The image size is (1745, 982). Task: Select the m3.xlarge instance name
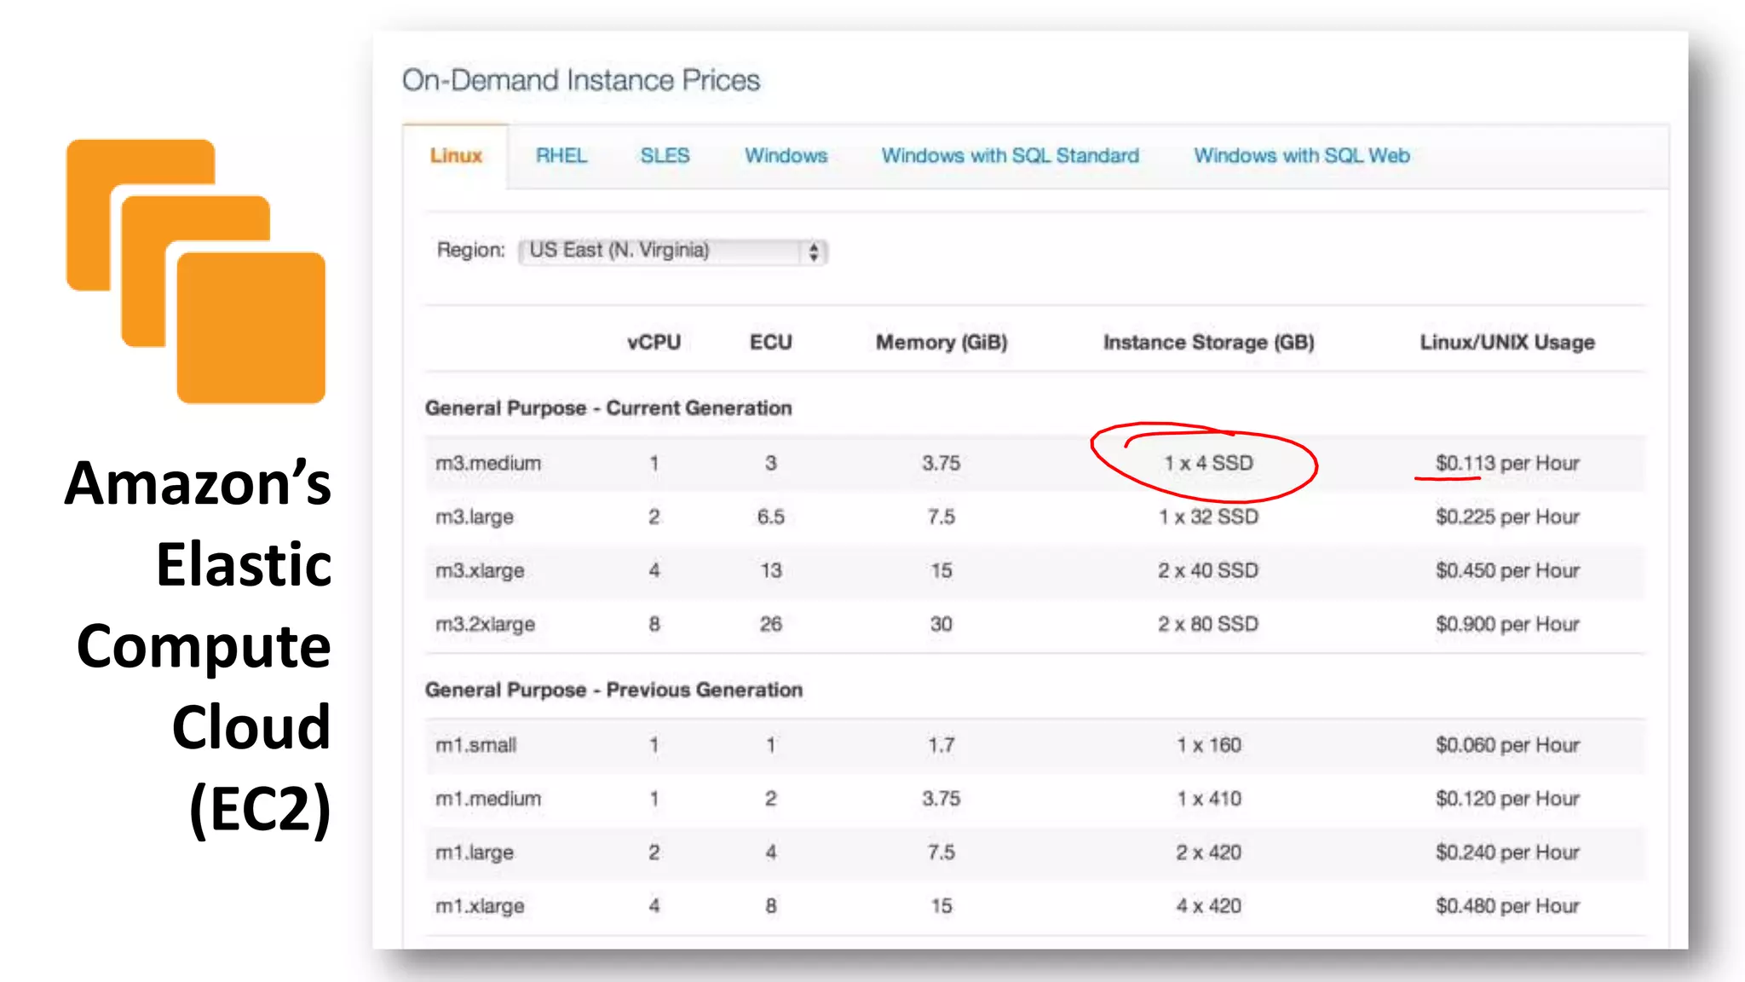[x=480, y=571]
